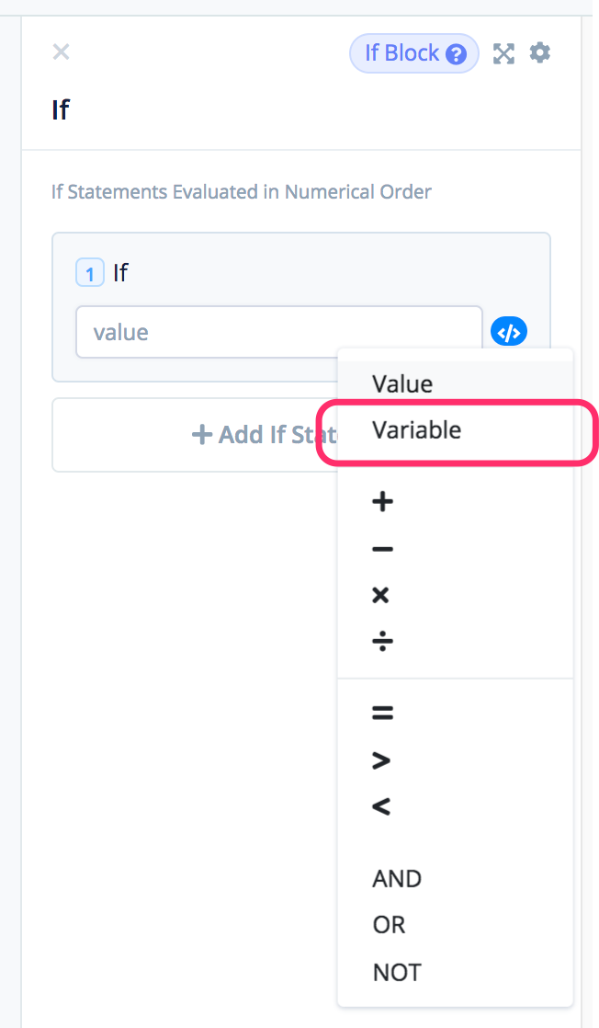
Task: Click the number 1 statement badge
Action: 89,273
